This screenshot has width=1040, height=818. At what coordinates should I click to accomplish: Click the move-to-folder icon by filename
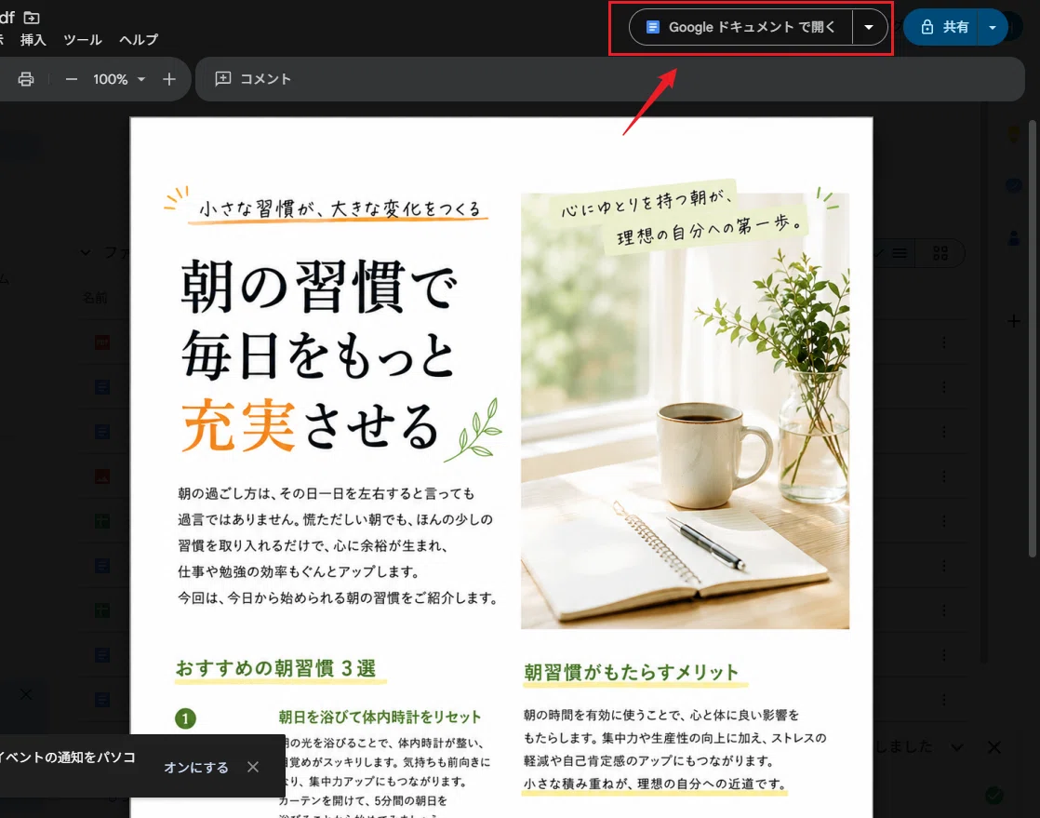coord(32,18)
